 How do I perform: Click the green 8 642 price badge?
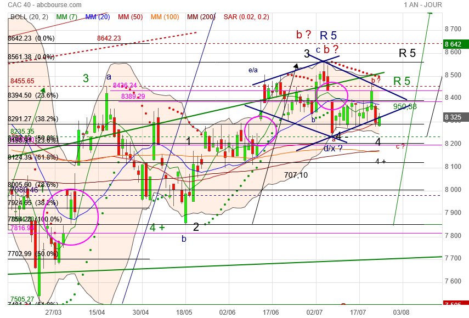pos(455,44)
